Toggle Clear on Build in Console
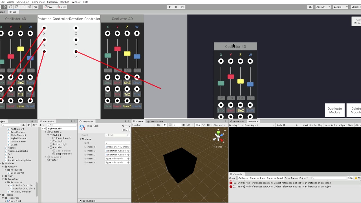Viewport: 361px width, 203px height. pos(275,178)
